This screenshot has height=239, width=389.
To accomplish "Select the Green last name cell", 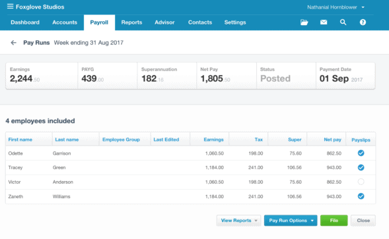I will click(59, 167).
